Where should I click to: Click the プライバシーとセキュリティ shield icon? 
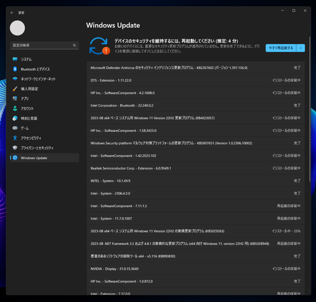[15, 148]
